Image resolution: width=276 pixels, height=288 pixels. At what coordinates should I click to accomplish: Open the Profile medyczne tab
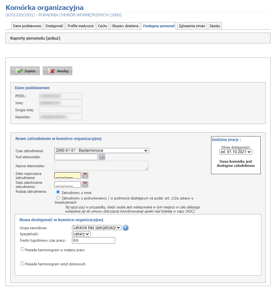click(81, 26)
